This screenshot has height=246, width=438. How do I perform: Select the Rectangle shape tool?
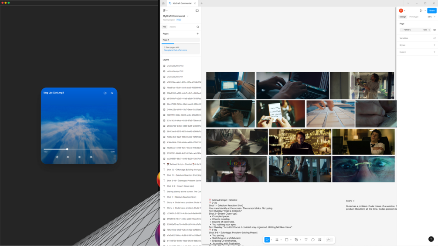[286, 239]
